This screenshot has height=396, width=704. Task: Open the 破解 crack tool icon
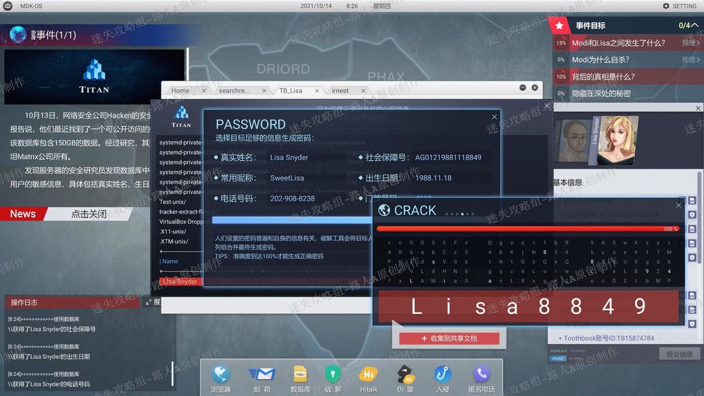[332, 378]
